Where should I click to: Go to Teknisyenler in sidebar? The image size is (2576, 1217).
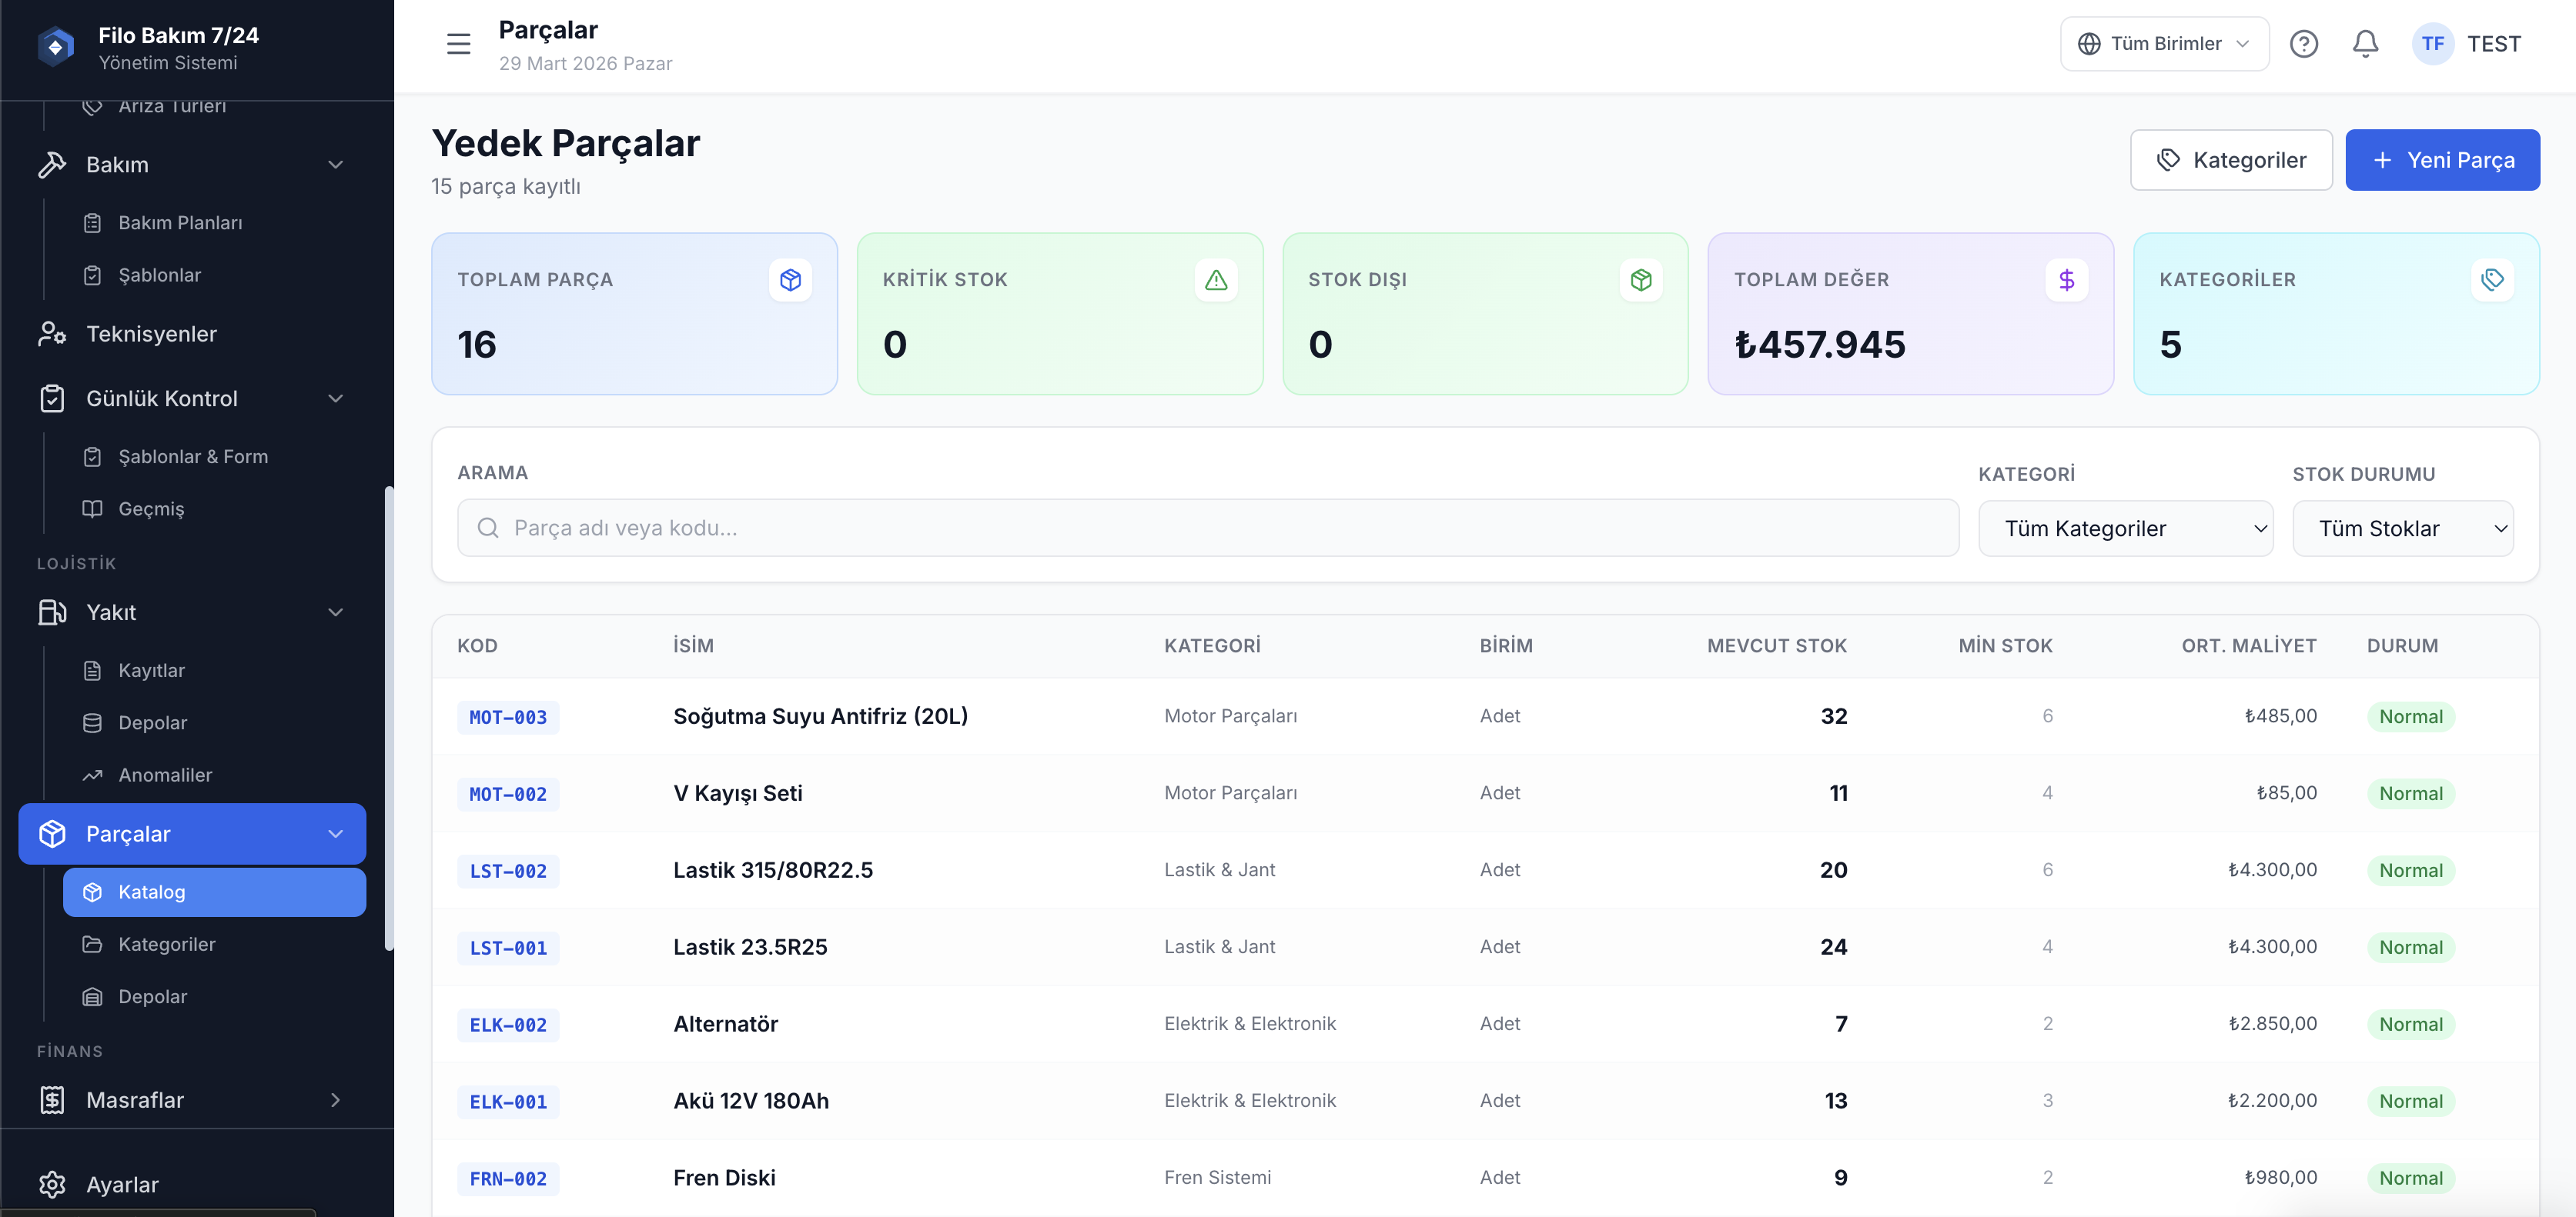point(151,334)
